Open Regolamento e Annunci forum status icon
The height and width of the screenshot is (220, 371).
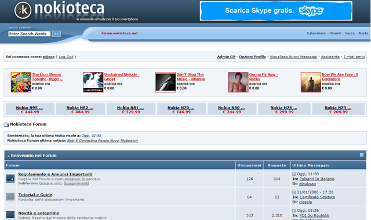pyautogui.click(x=10, y=179)
